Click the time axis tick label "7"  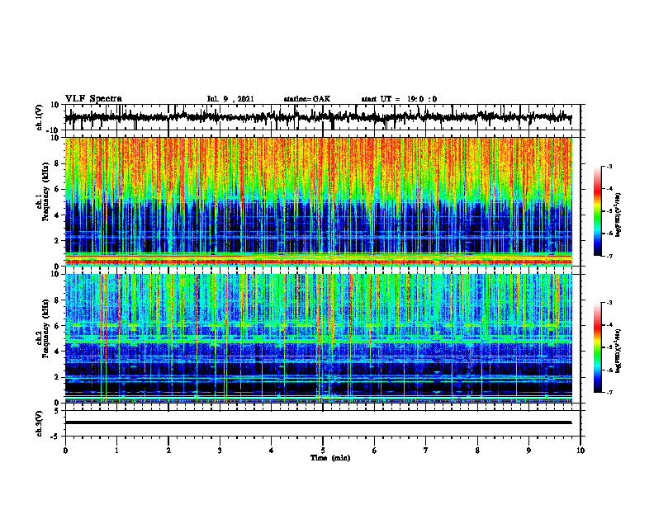click(x=426, y=451)
